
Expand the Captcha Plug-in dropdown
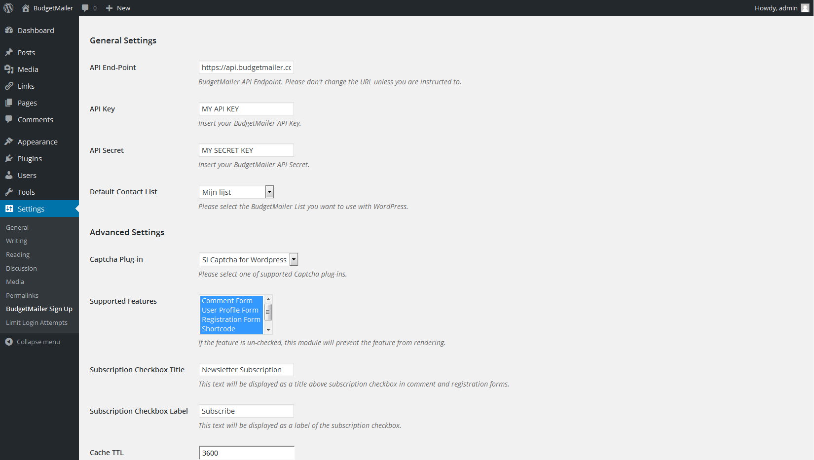(248, 259)
